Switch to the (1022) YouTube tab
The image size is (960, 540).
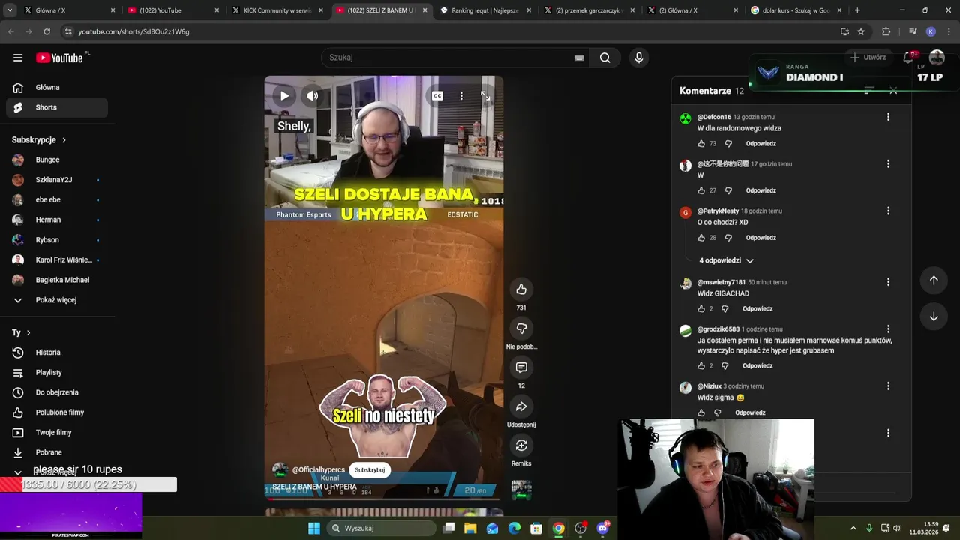point(174,10)
